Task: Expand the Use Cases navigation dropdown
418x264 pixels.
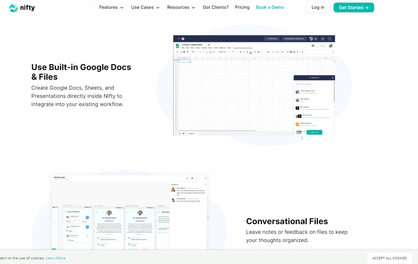Action: 145,7
